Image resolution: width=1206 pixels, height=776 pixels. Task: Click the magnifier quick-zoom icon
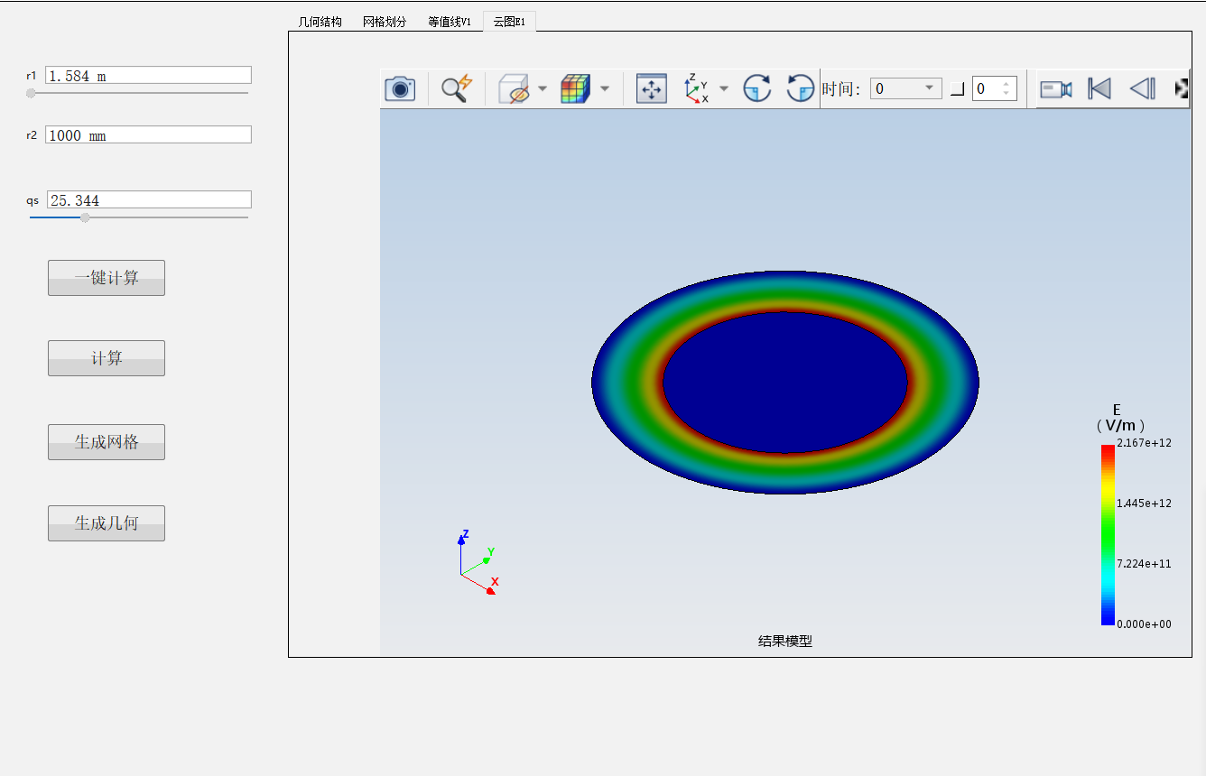point(457,88)
